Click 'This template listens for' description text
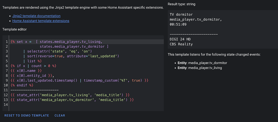The image size is (278, 122). (214, 55)
